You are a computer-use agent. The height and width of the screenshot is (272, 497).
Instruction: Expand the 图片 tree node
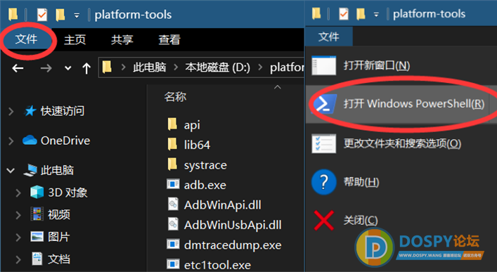pyautogui.click(x=18, y=237)
